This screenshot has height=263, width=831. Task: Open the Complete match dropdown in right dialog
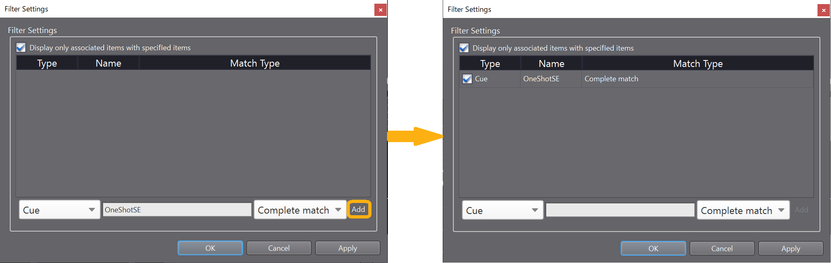pyautogui.click(x=743, y=210)
